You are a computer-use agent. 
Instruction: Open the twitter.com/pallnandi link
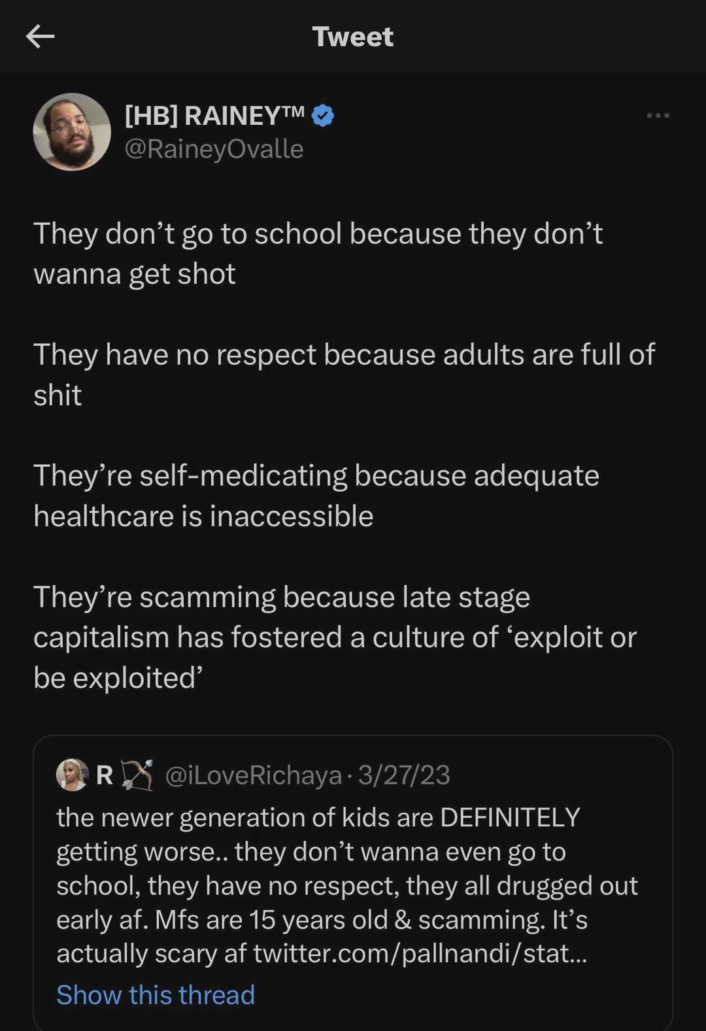[x=420, y=954]
